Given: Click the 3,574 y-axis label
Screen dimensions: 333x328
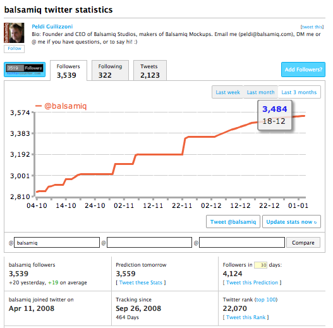Looking at the screenshot, I should pos(20,112).
